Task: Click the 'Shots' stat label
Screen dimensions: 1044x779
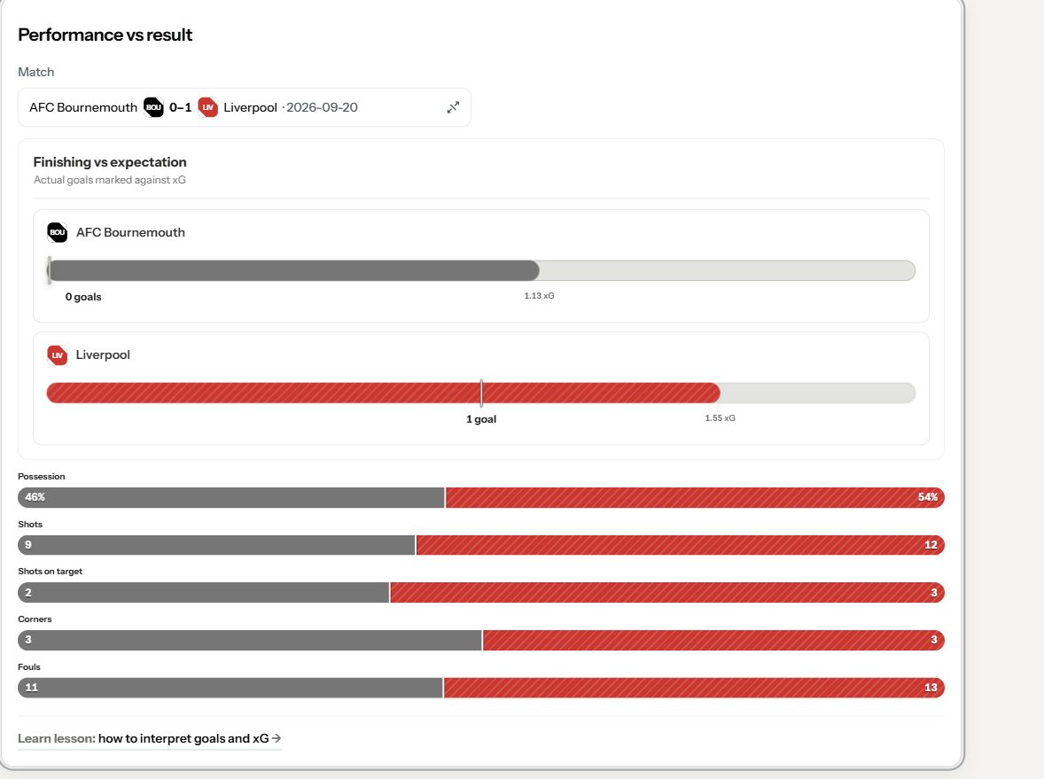Action: (30, 524)
